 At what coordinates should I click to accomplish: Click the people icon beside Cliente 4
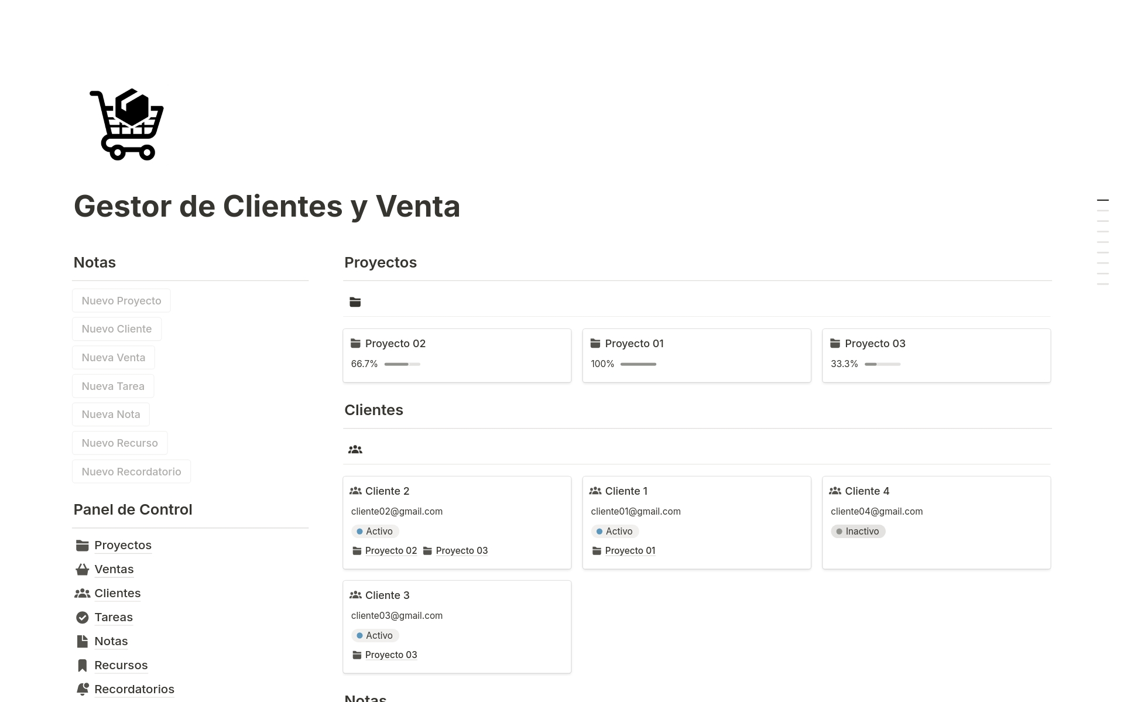[x=835, y=491]
